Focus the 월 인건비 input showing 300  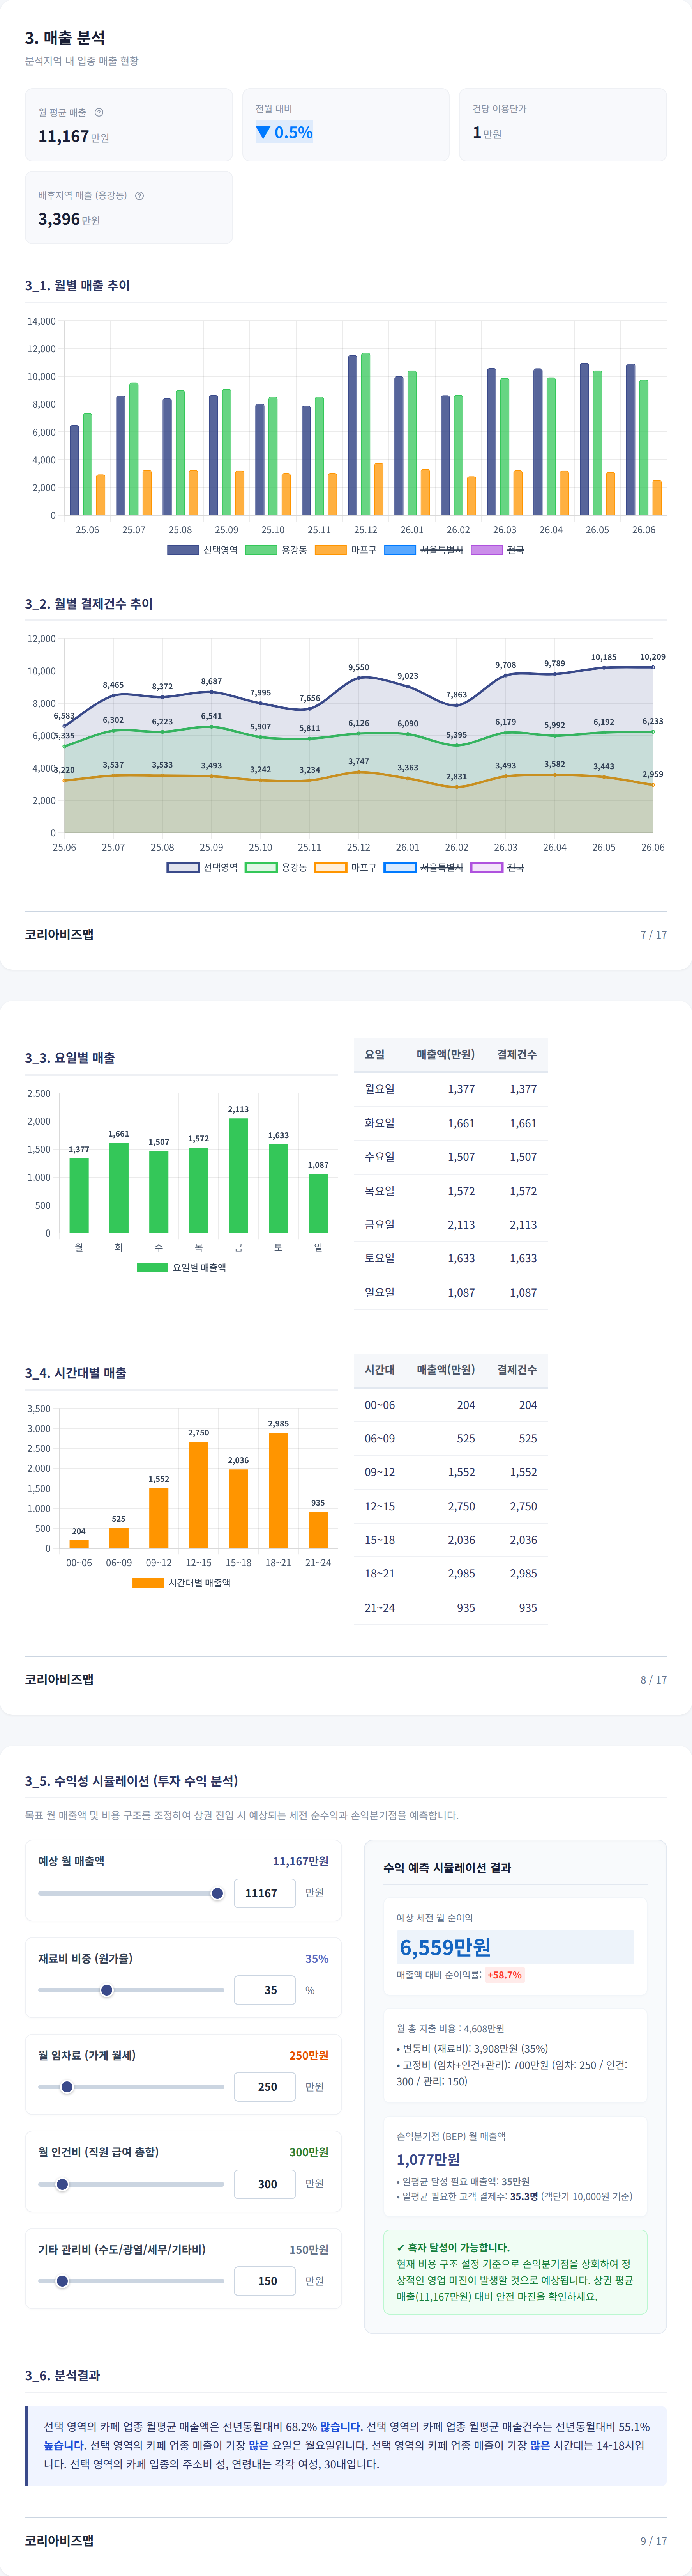click(x=265, y=2184)
